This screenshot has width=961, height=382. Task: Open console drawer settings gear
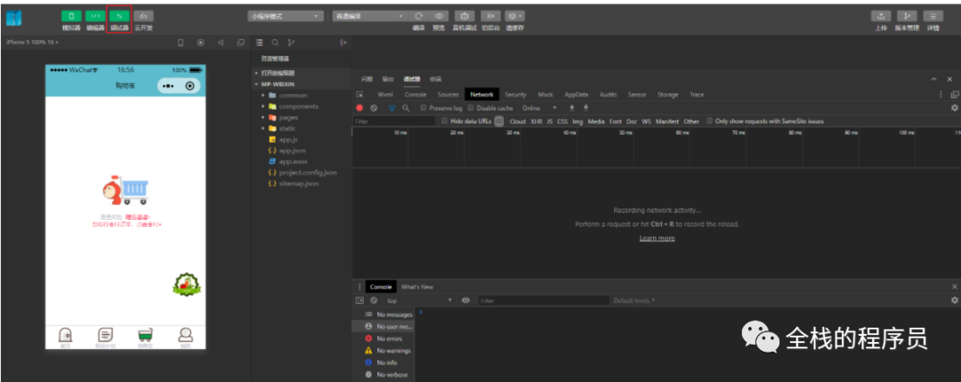pos(954,300)
